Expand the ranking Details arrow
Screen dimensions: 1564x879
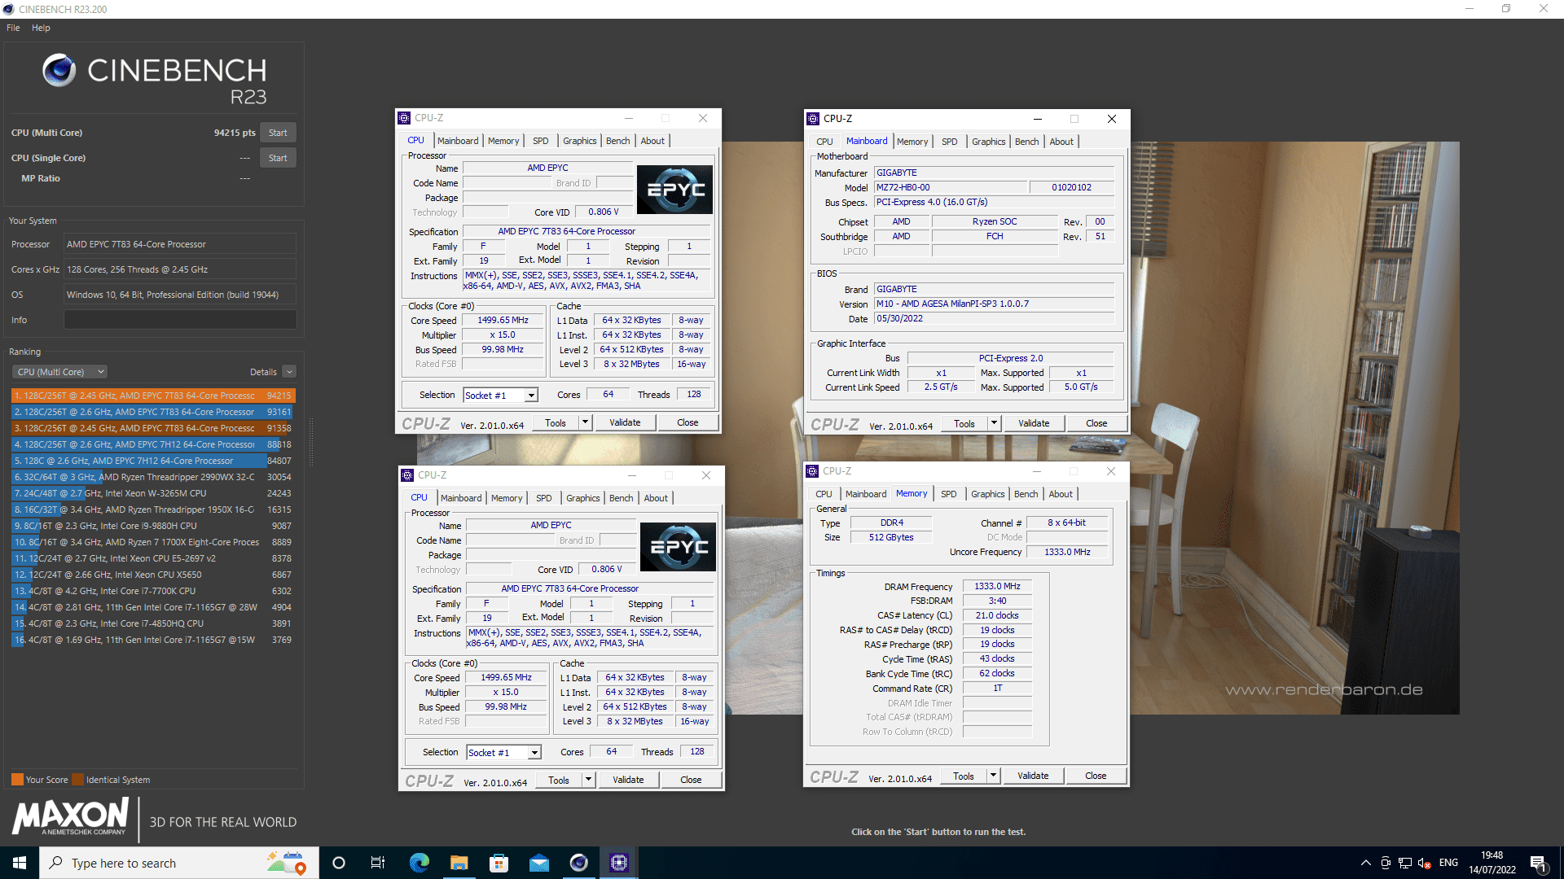point(289,372)
